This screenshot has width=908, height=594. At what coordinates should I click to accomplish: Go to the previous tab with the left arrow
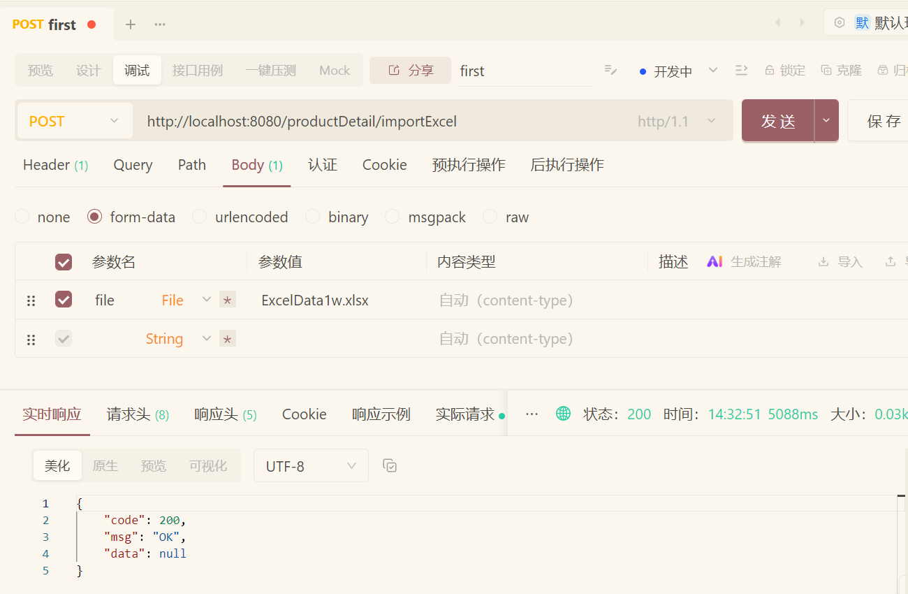(777, 23)
